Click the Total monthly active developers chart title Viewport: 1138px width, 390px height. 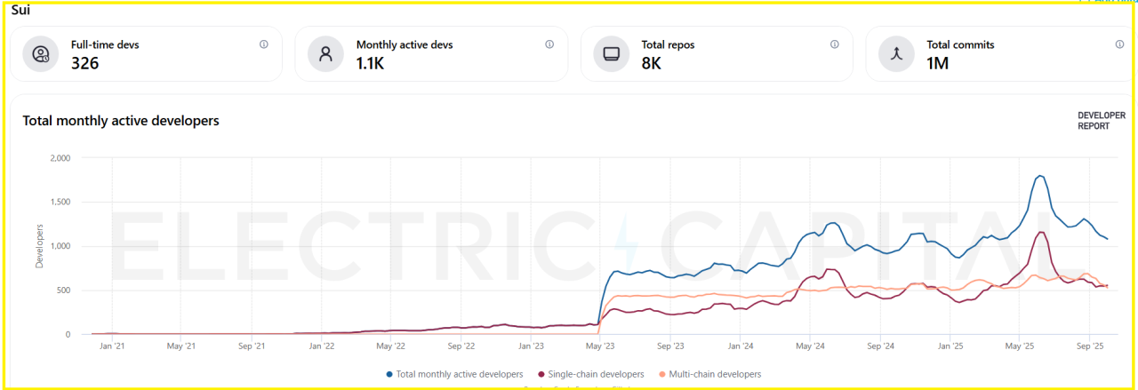(x=121, y=121)
